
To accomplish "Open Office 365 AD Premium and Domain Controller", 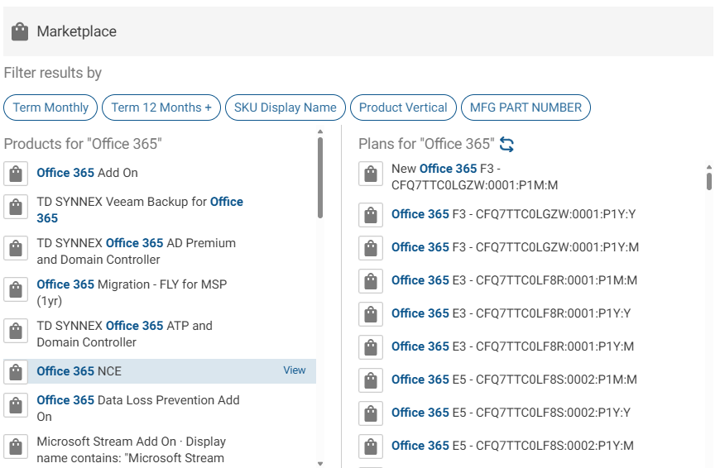I will (137, 251).
